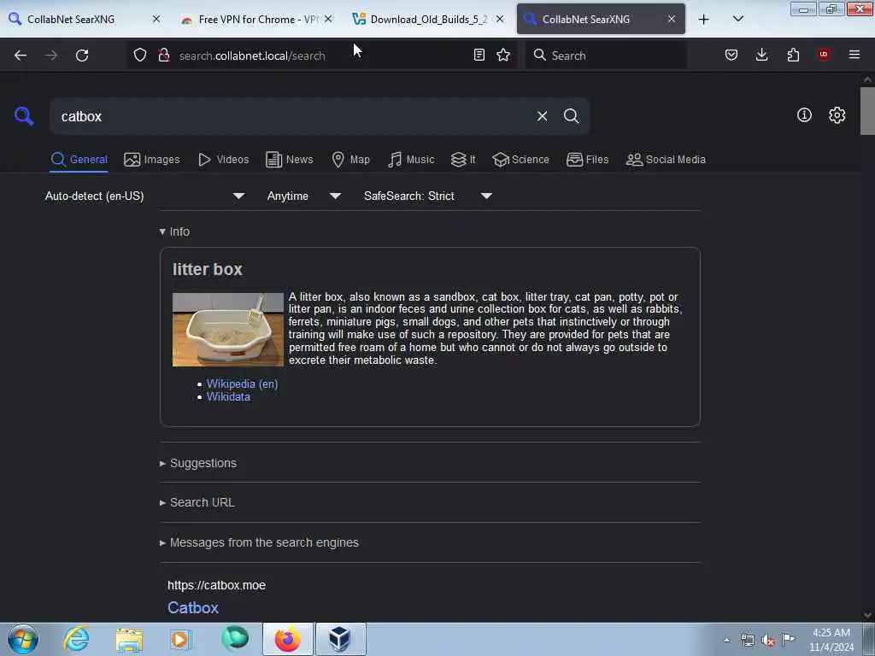This screenshot has height=656, width=875.
Task: Open SearXNG preferences gear icon
Action: 837,115
